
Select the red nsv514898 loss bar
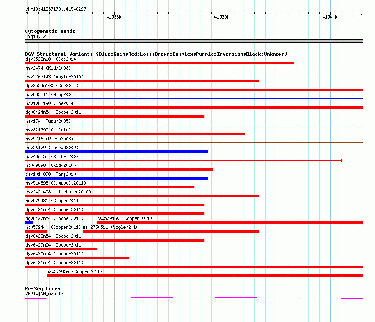point(110,187)
